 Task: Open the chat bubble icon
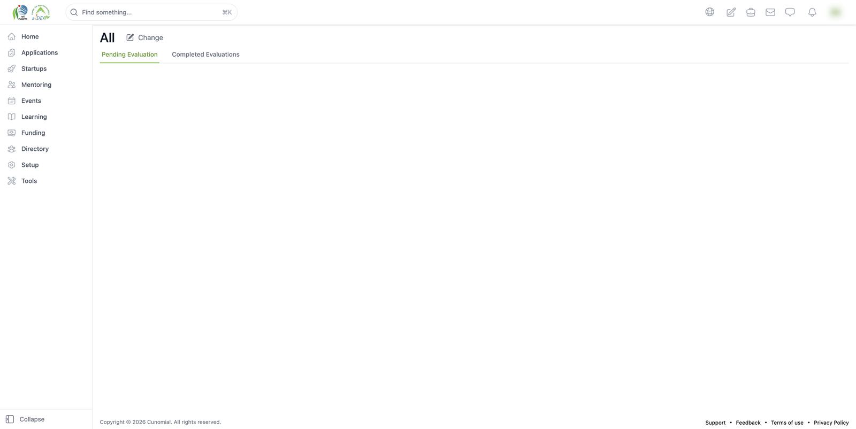tap(790, 12)
